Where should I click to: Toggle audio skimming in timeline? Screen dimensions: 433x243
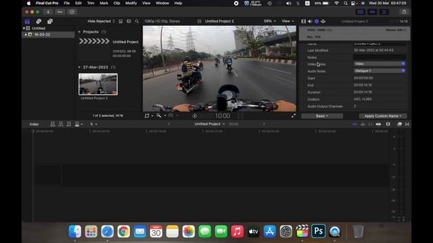pos(363,124)
